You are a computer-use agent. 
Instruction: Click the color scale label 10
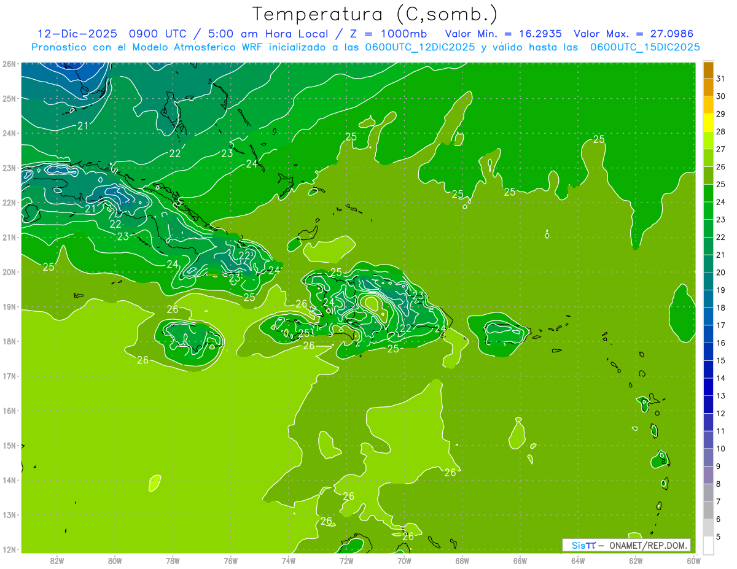tap(721, 449)
